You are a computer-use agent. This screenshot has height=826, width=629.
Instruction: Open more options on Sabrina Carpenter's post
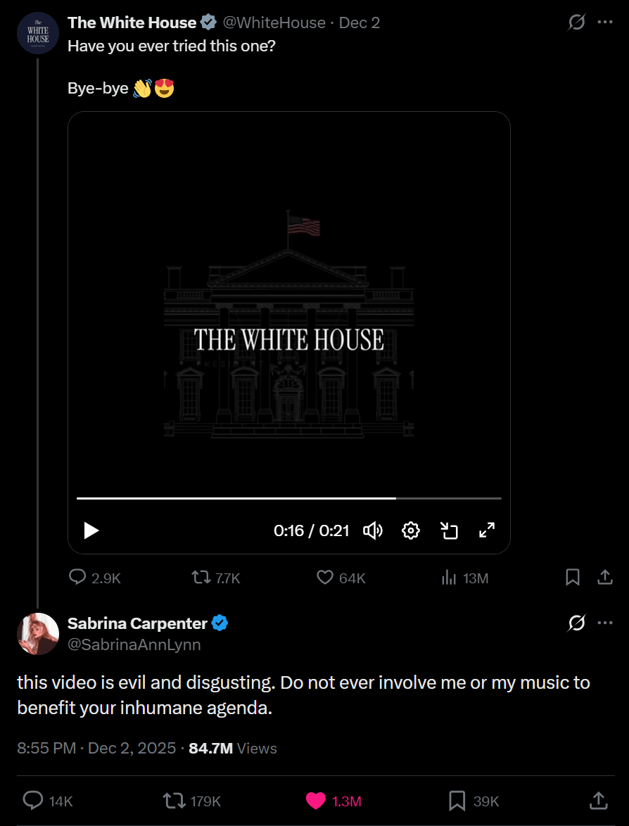point(605,623)
